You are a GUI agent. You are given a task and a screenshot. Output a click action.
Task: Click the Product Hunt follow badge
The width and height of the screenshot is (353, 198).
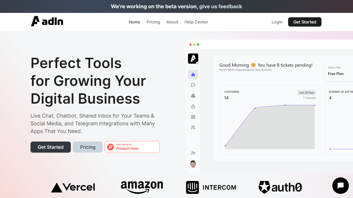click(x=132, y=147)
